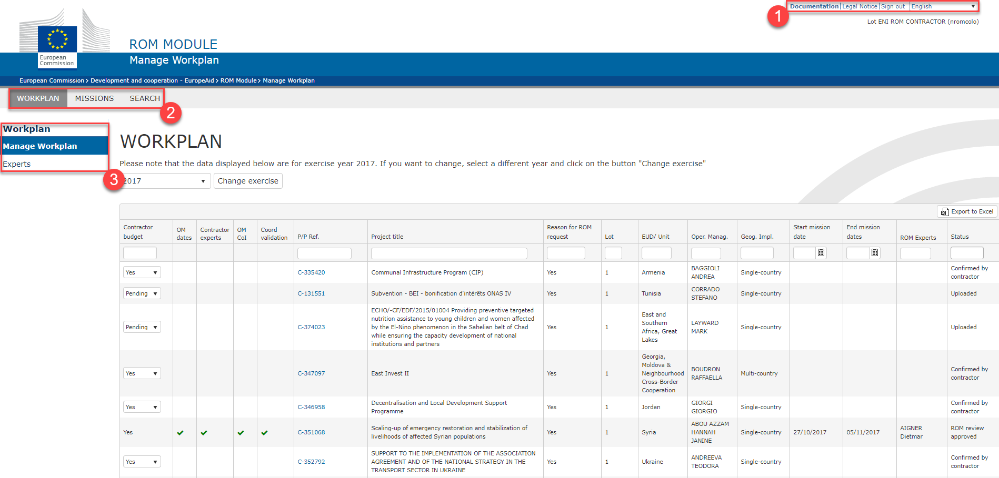Switch to the MISSIONS tab
999x478 pixels.
click(x=94, y=98)
